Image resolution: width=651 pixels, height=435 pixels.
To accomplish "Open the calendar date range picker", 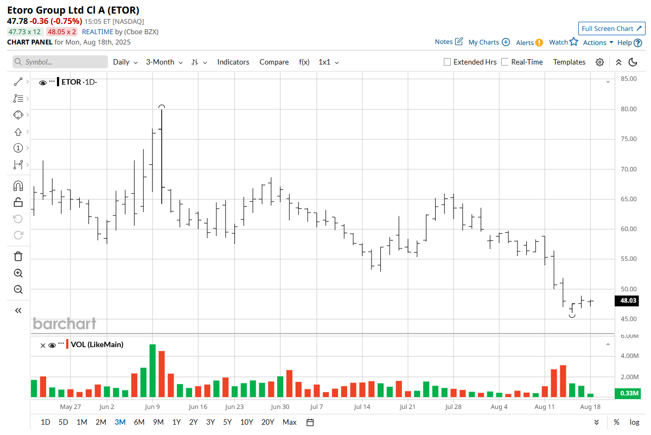I will 310,422.
